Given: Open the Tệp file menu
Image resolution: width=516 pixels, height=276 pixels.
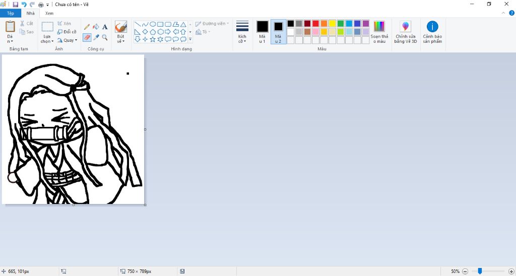Looking at the screenshot, I should tap(11, 14).
